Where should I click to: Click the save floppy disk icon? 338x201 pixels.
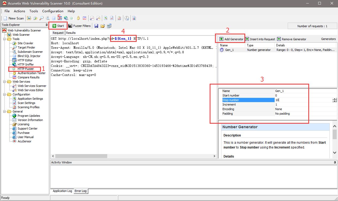tap(96, 26)
